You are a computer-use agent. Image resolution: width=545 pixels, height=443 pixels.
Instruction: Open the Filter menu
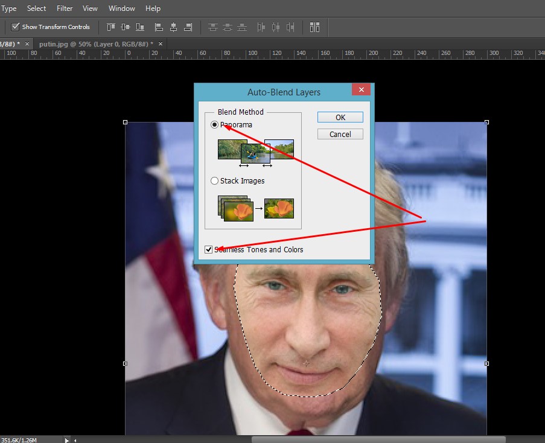coord(65,8)
